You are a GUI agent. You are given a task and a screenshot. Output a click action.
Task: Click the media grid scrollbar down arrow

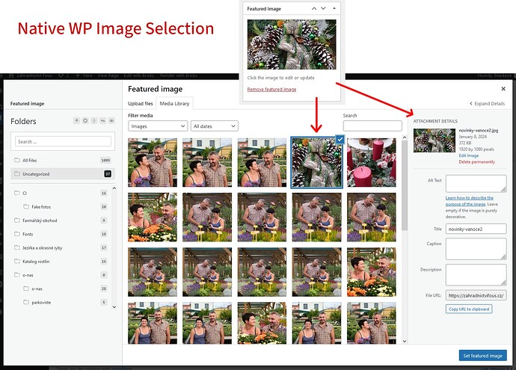405,342
